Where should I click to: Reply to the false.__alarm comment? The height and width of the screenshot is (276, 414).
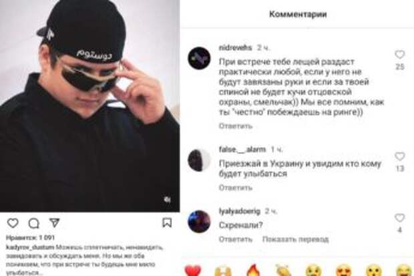[236, 188]
